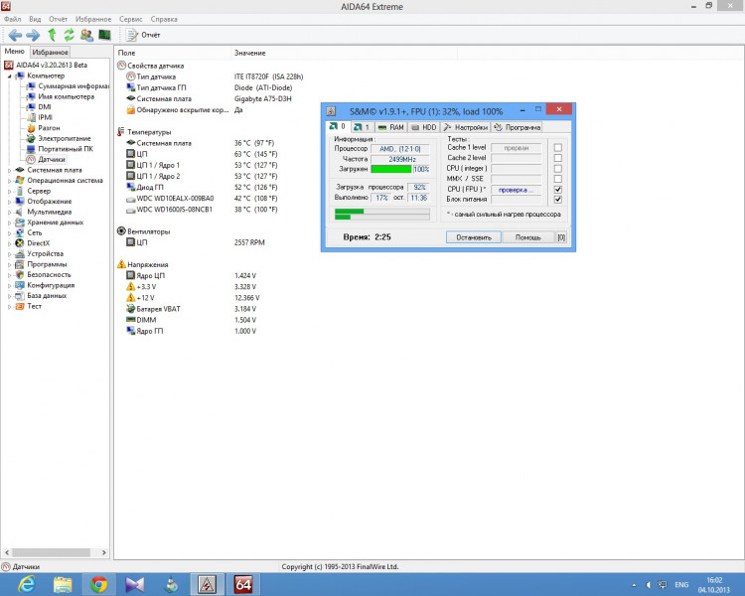Image resolution: width=745 pixels, height=596 pixels.
Task: Open the Программа tab in S&M
Action: 517,127
